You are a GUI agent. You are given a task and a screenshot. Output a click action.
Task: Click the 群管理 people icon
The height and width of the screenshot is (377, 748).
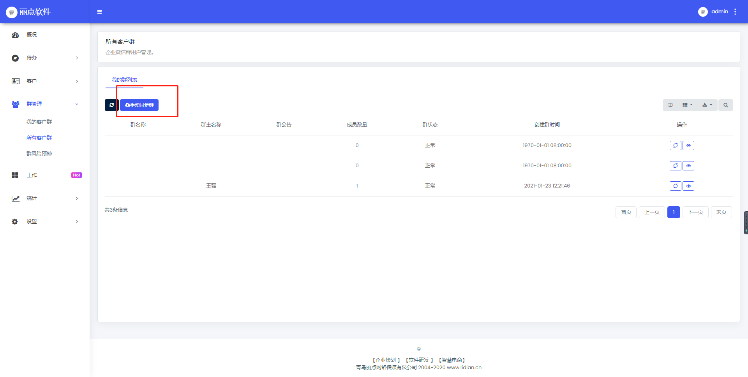(16, 104)
